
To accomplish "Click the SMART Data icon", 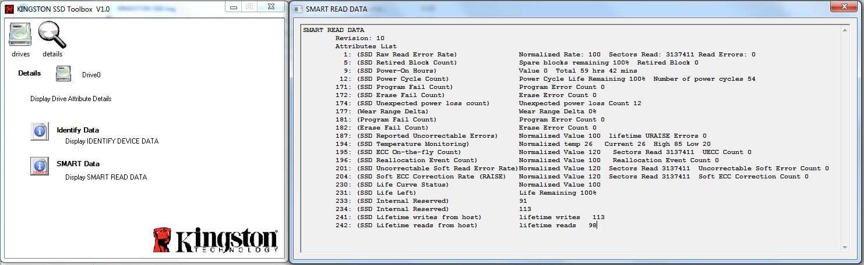I will click(x=40, y=166).
